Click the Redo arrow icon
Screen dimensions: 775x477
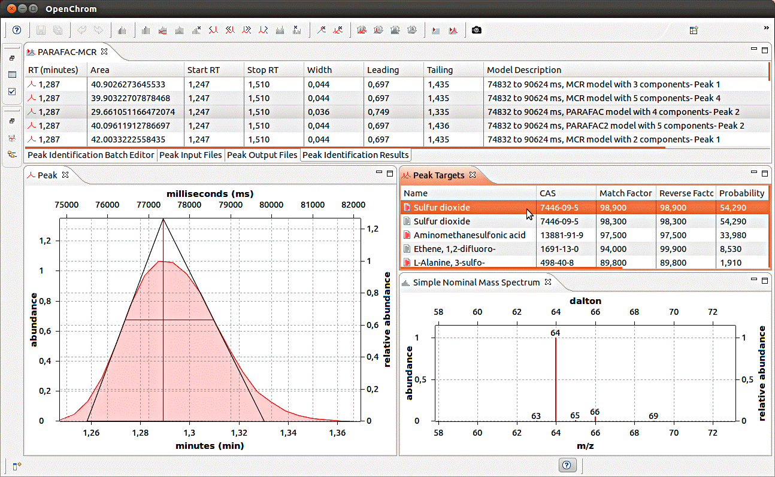point(98,30)
